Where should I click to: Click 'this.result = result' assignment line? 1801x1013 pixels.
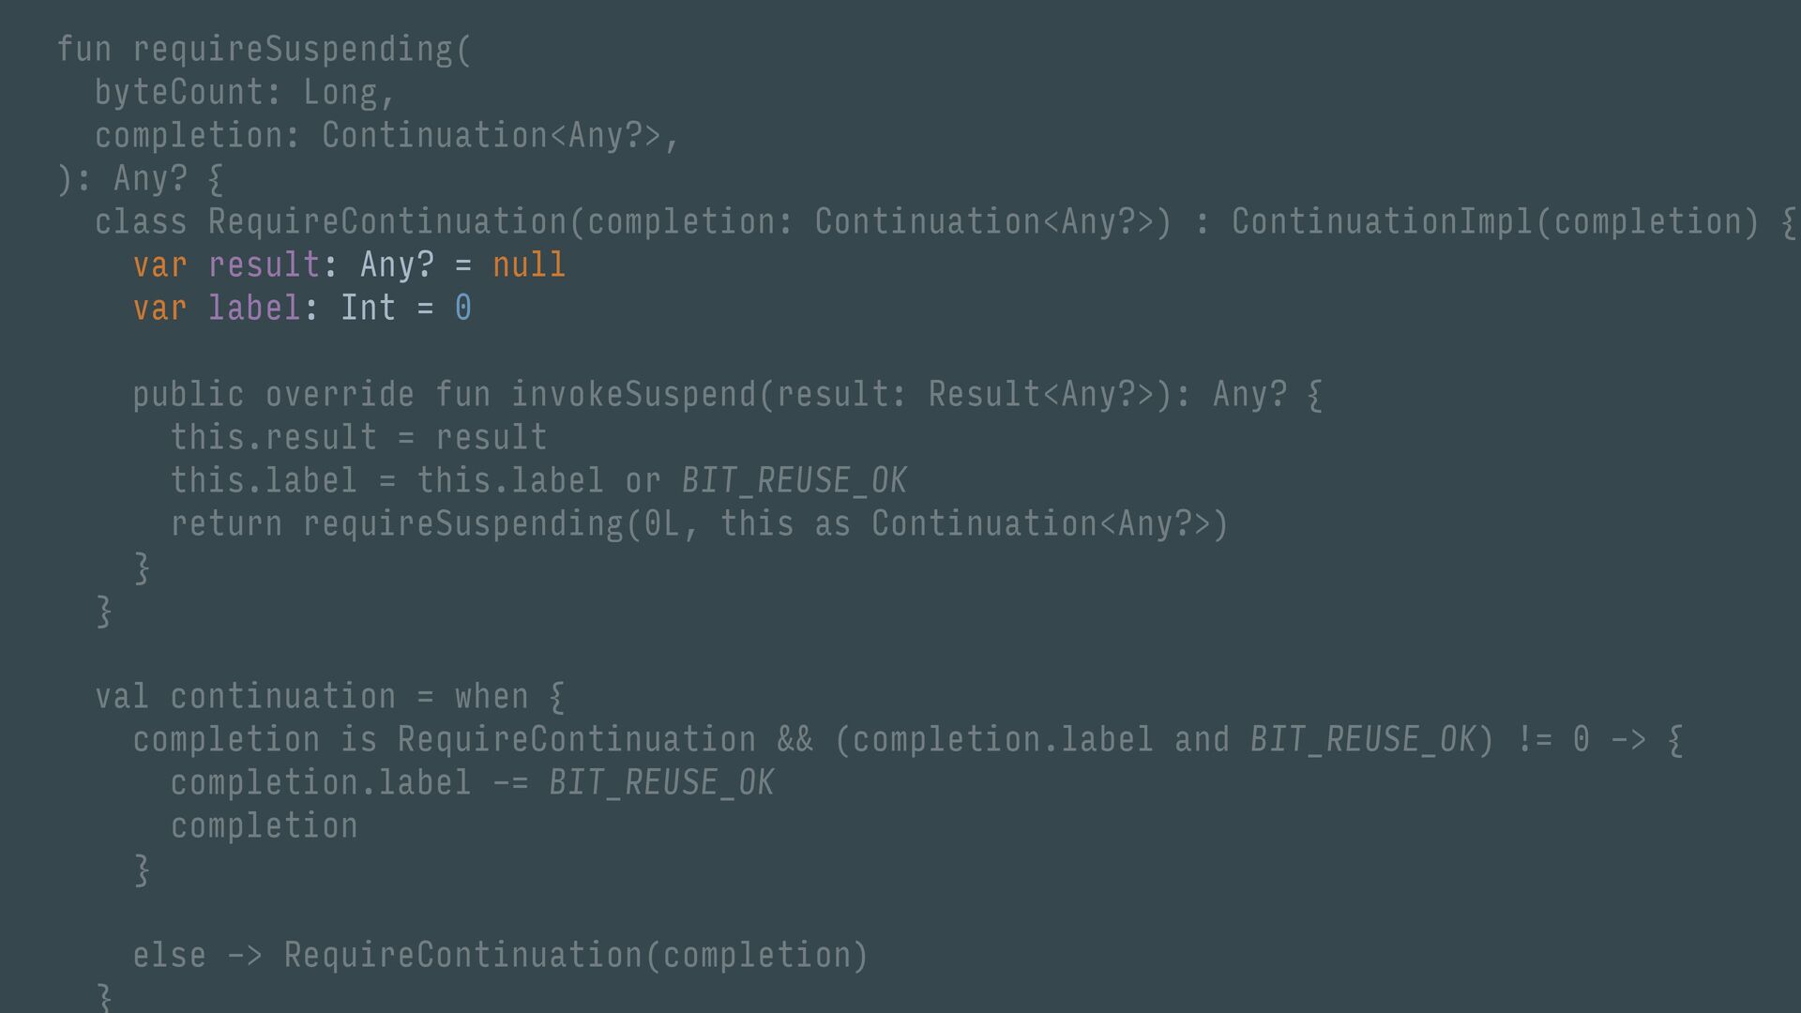[x=359, y=438]
